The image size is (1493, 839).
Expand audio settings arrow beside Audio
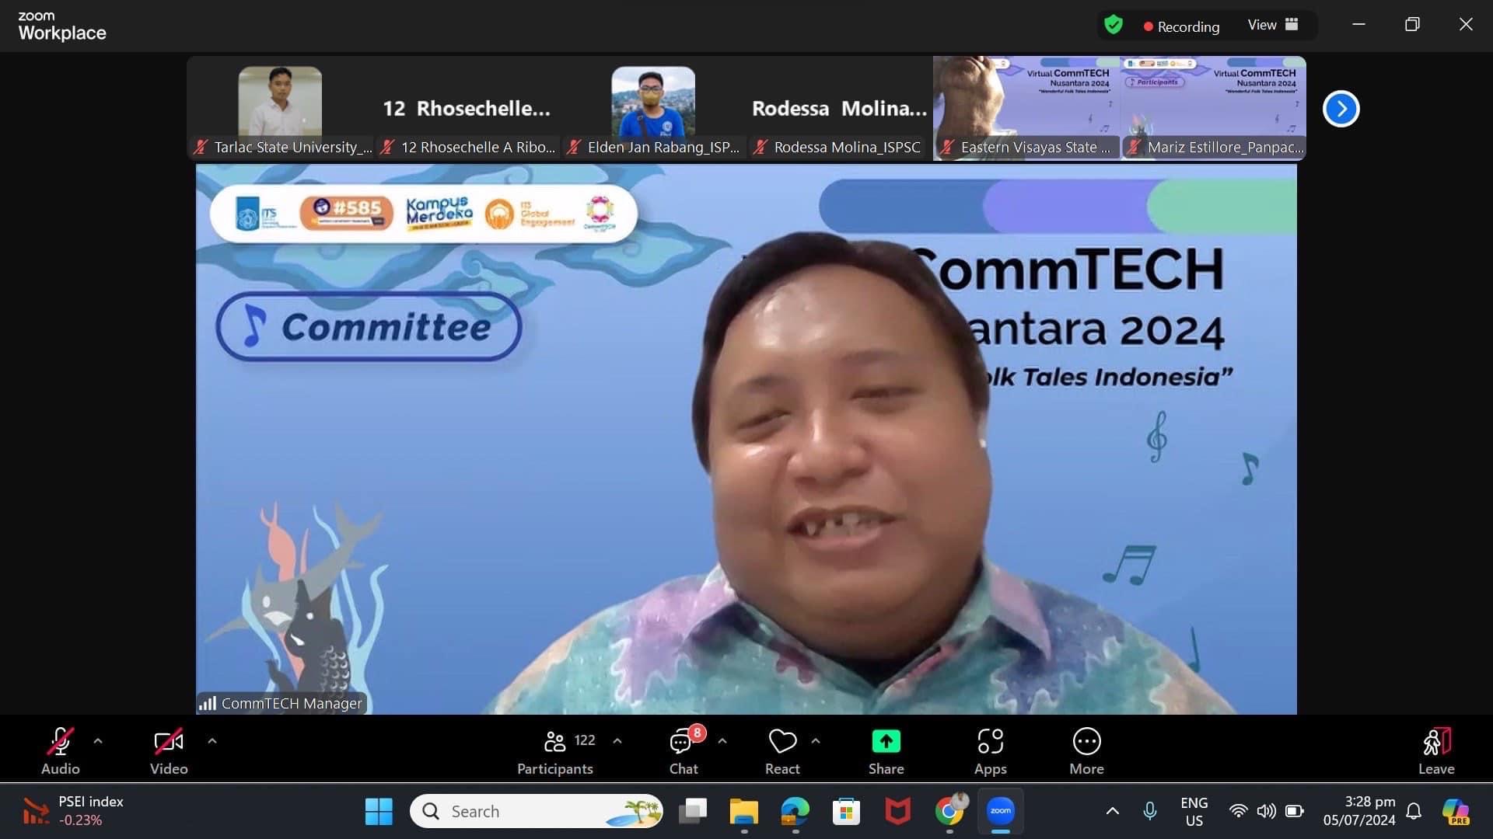pyautogui.click(x=98, y=741)
